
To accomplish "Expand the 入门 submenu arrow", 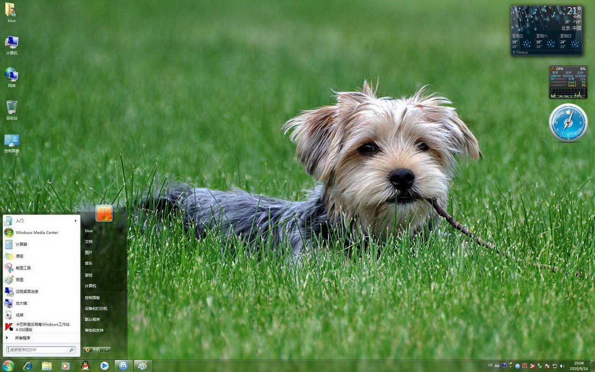I will [75, 221].
